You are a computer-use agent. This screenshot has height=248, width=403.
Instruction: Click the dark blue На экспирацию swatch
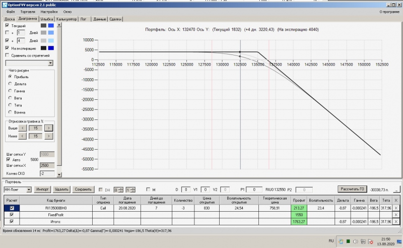tap(51, 48)
